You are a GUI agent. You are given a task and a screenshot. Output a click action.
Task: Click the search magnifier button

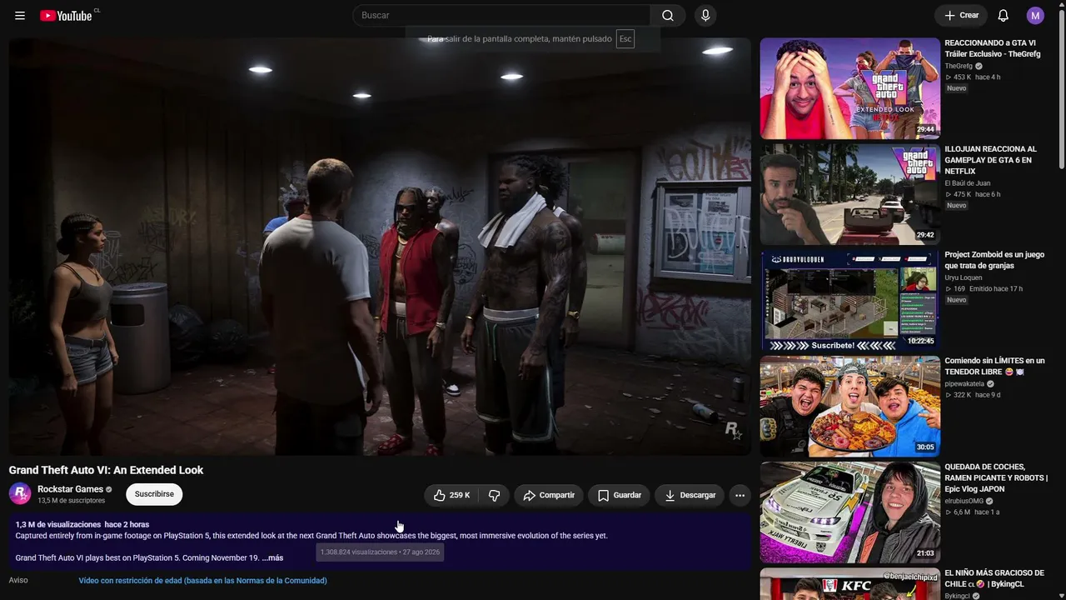[668, 16]
